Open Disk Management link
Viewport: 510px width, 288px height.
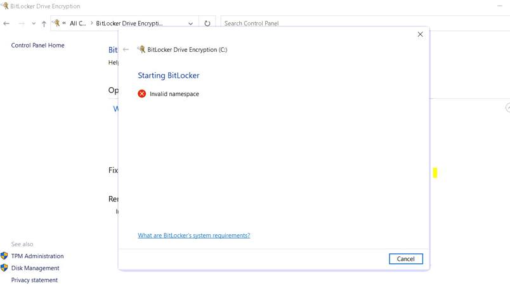35,268
